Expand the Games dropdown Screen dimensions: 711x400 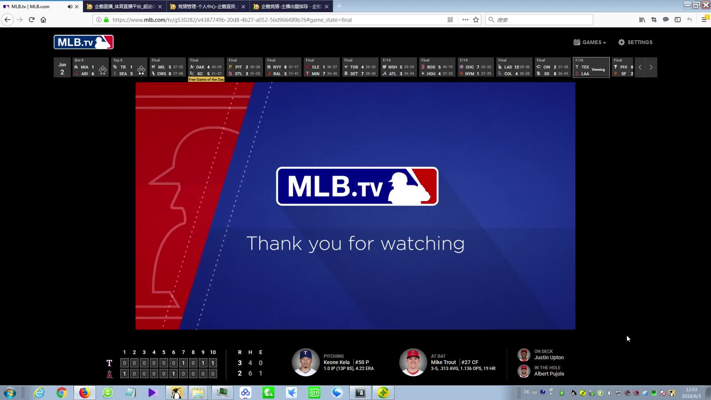[x=590, y=42]
